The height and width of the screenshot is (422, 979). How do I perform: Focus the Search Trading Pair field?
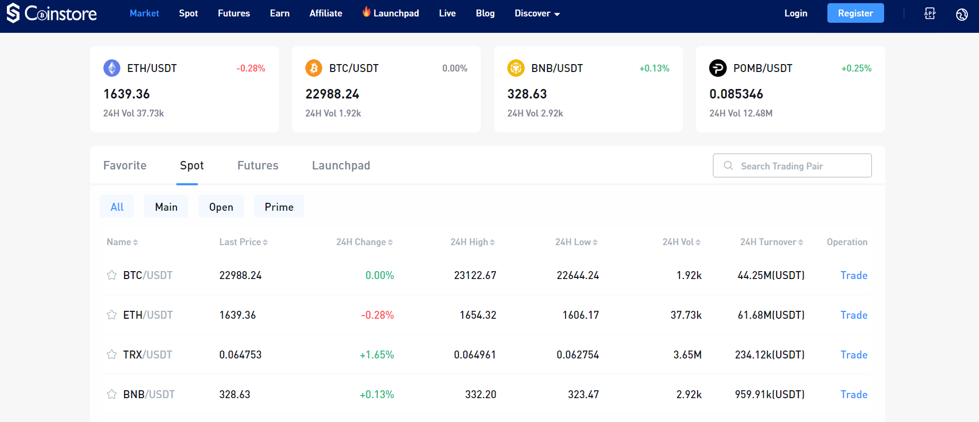[792, 166]
